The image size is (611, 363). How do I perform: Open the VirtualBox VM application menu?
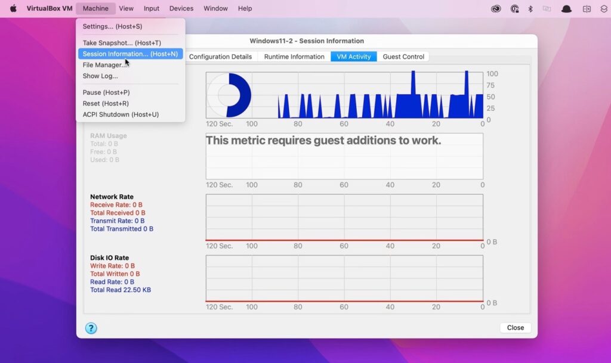50,8
